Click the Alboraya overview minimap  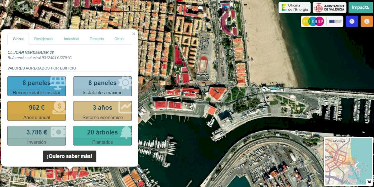348,161
